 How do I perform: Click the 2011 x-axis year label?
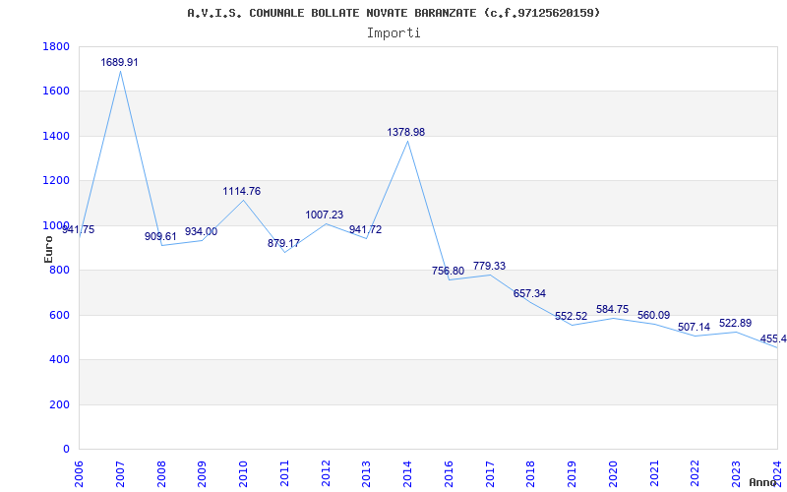[284, 473]
